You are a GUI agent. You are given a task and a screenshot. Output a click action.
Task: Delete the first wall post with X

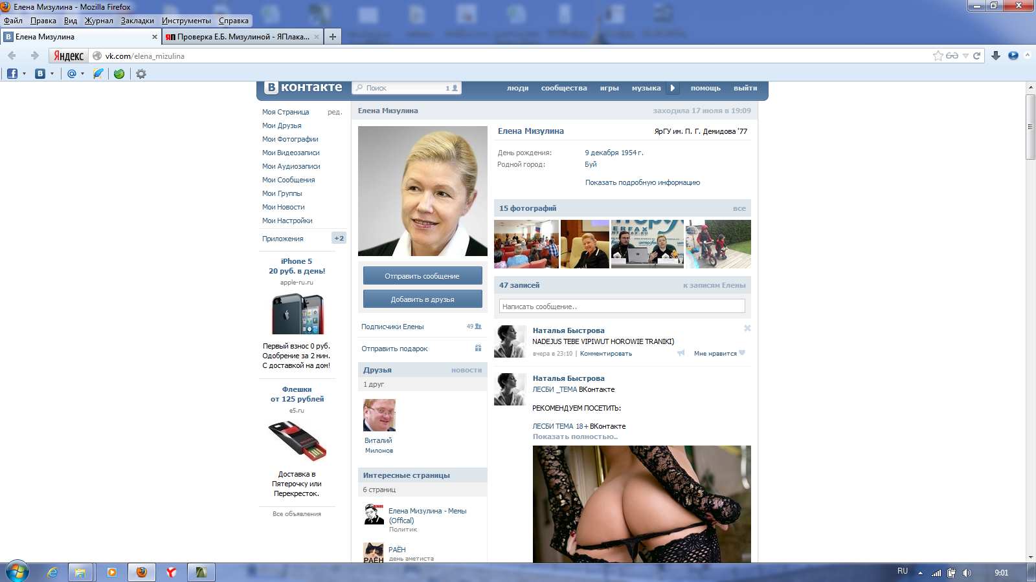[747, 329]
